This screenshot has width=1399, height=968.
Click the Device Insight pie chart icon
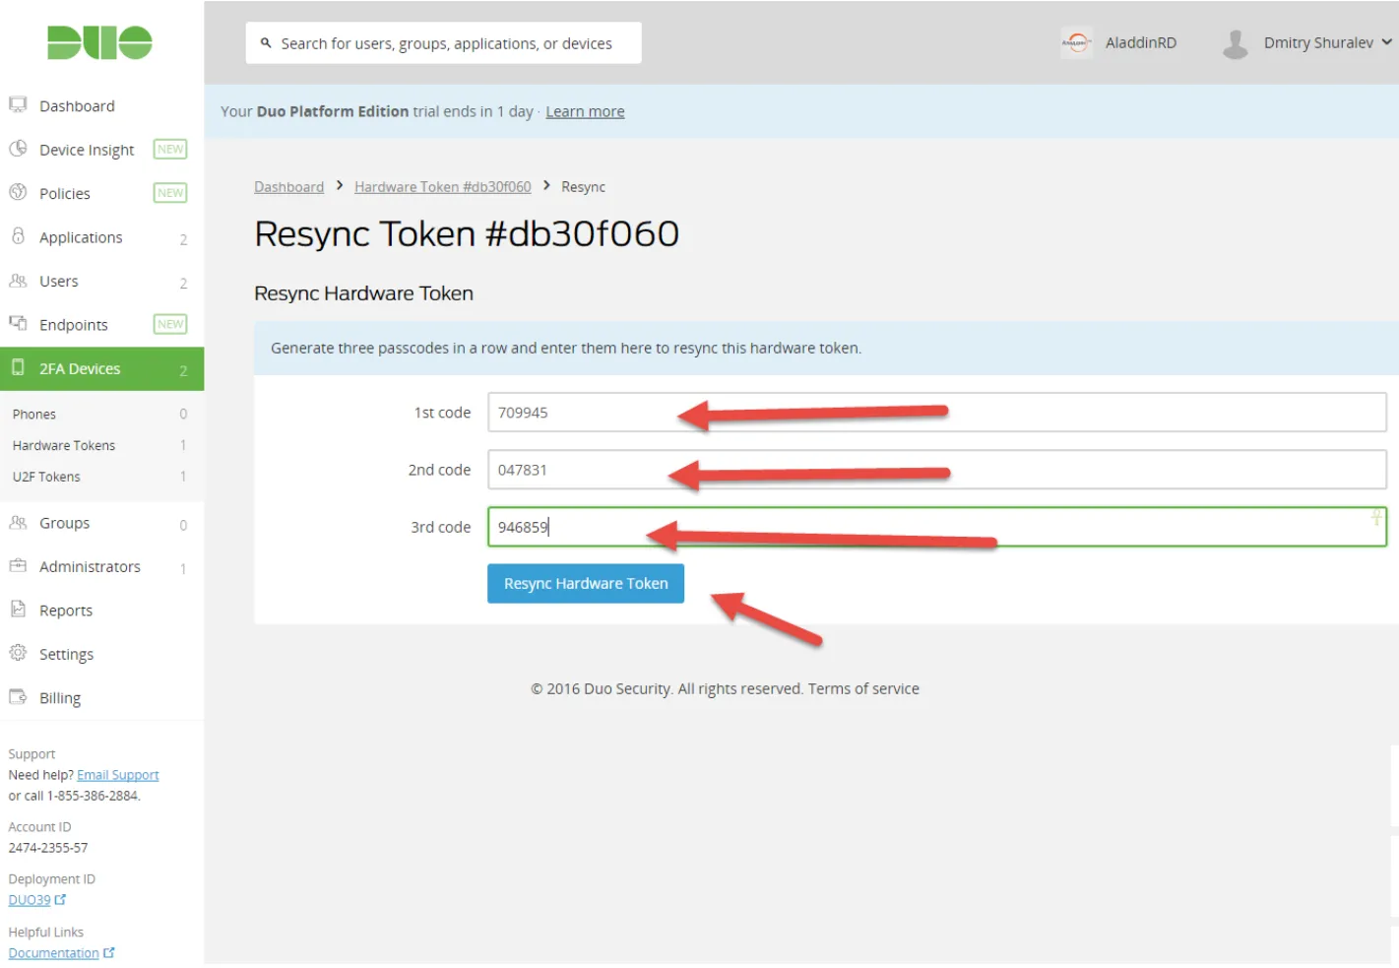coord(18,149)
